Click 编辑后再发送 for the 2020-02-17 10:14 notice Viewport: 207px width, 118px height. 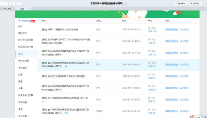(x=172, y=65)
